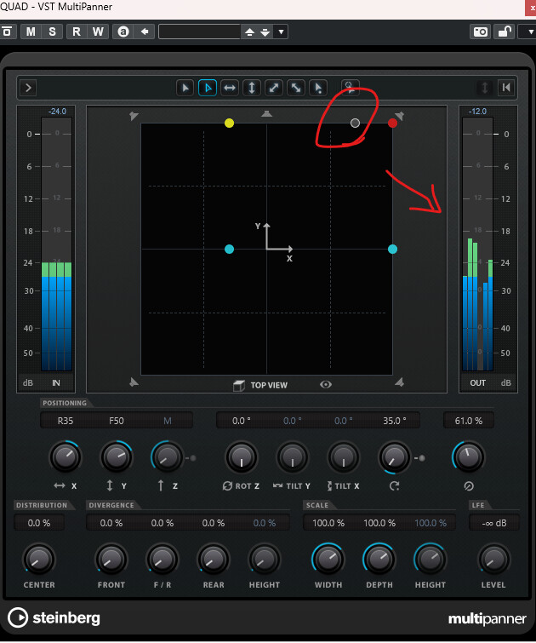
Task: Expand the panel with the chevron button
Action: (x=28, y=88)
